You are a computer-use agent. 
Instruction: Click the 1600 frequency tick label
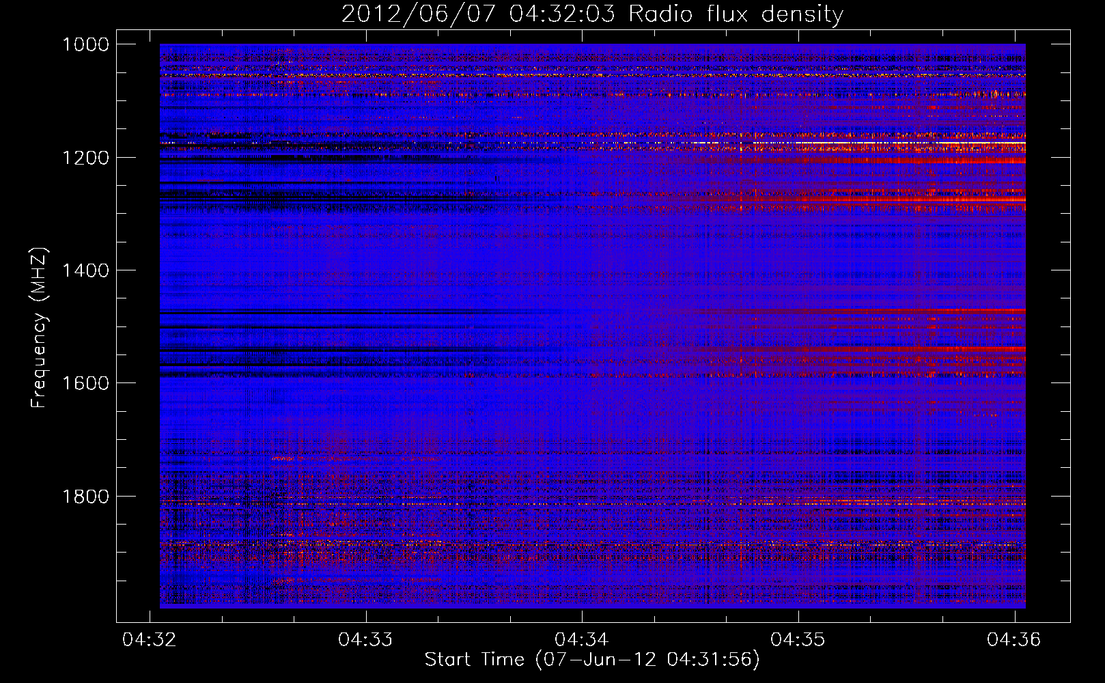point(85,383)
